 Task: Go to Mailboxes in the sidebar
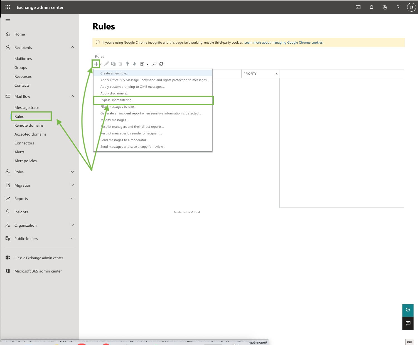23,59
